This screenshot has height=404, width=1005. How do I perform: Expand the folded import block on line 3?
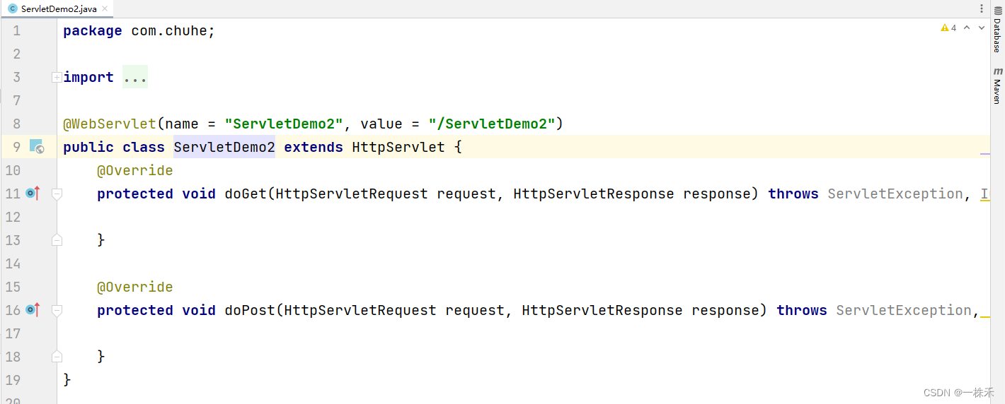(57, 77)
